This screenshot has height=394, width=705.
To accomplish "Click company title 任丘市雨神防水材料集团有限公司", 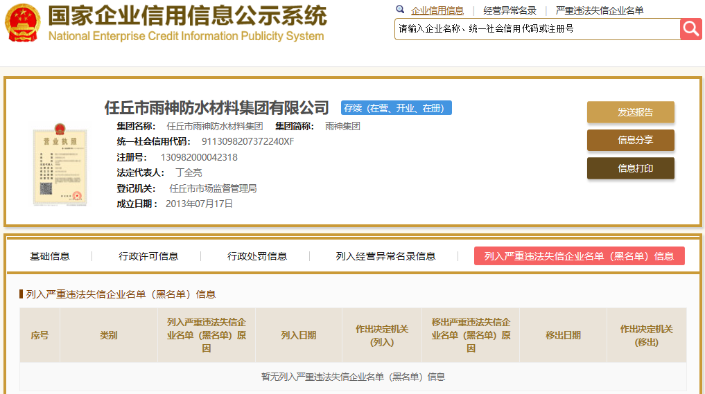I will pyautogui.click(x=217, y=108).
